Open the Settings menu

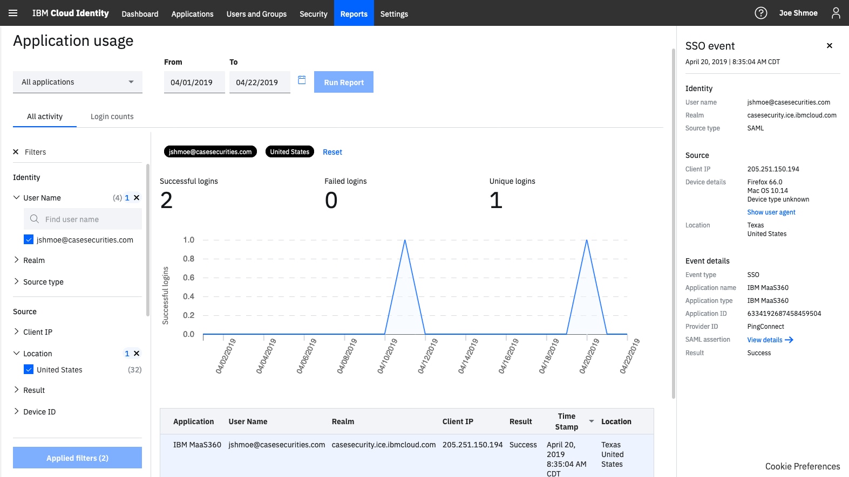pos(394,13)
